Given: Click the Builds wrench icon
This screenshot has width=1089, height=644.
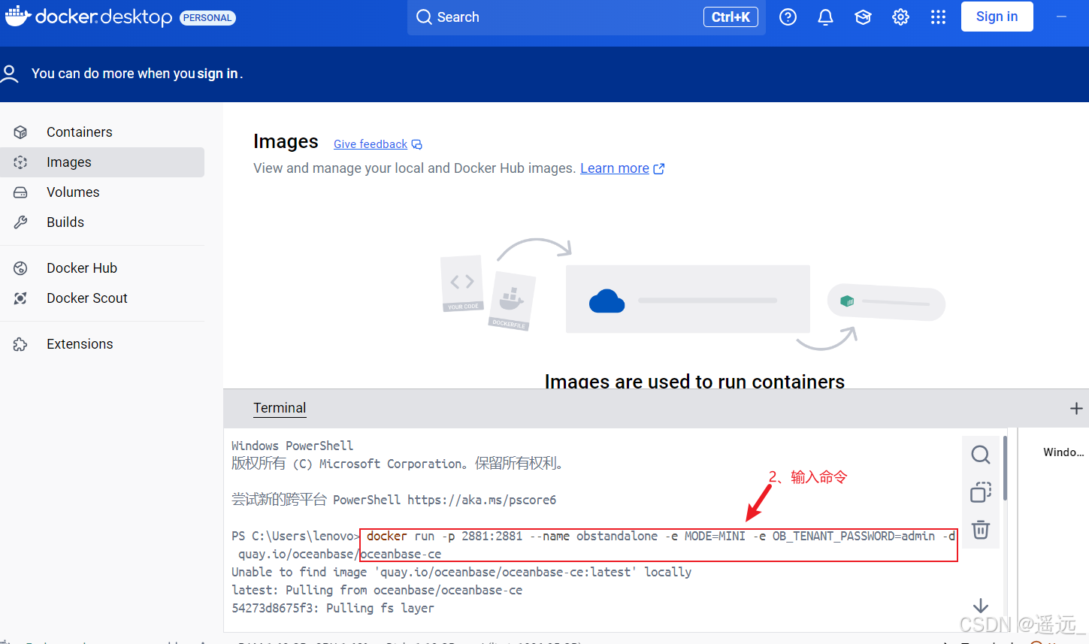Looking at the screenshot, I should coord(20,222).
